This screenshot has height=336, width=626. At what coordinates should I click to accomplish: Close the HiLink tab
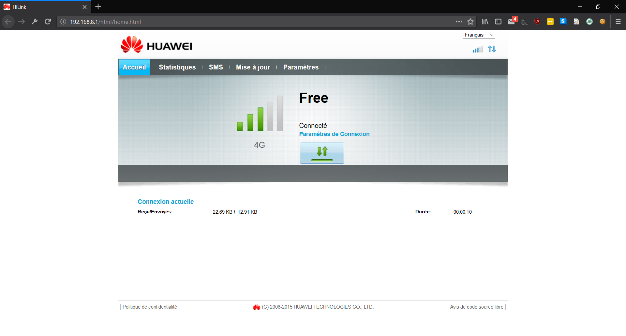point(84,7)
